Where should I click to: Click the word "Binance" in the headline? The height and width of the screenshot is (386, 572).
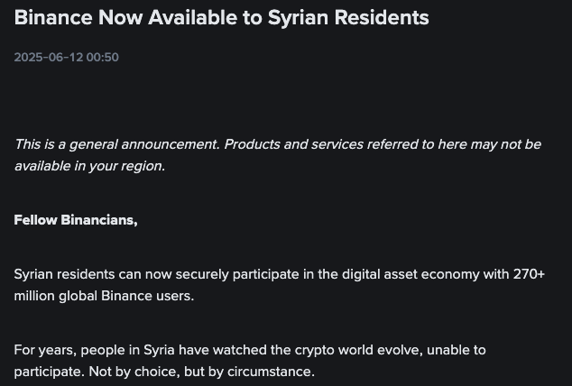point(54,17)
